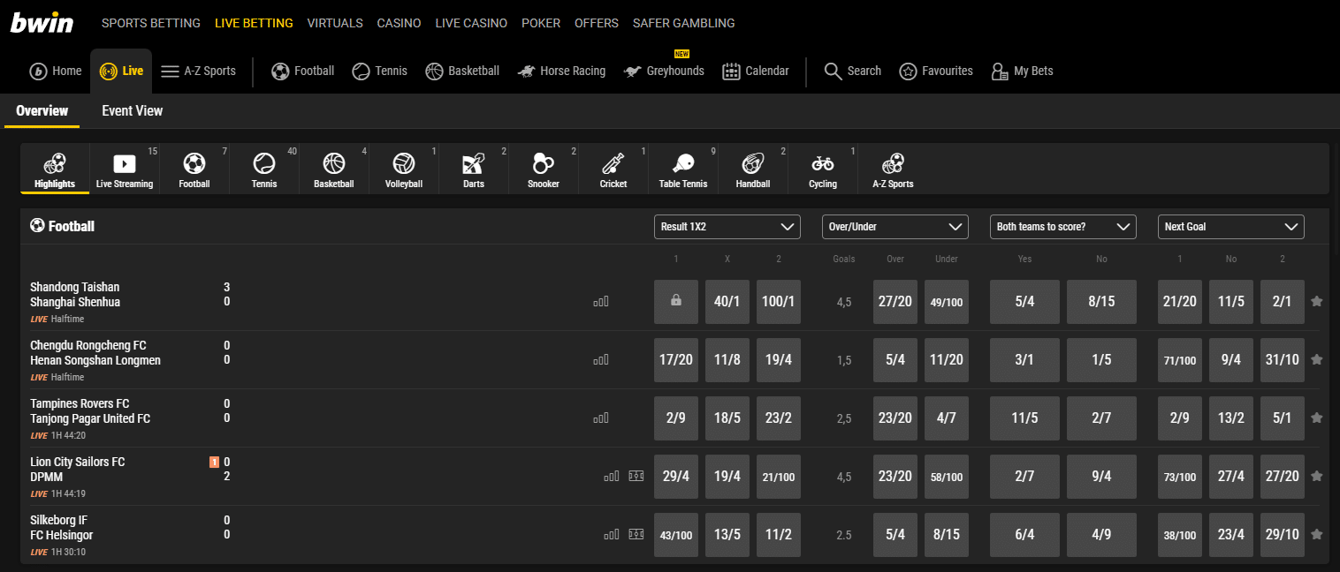This screenshot has height=572, width=1340.
Task: Click the 17/20 odds for Chengdu Rongcheng
Action: tap(675, 359)
